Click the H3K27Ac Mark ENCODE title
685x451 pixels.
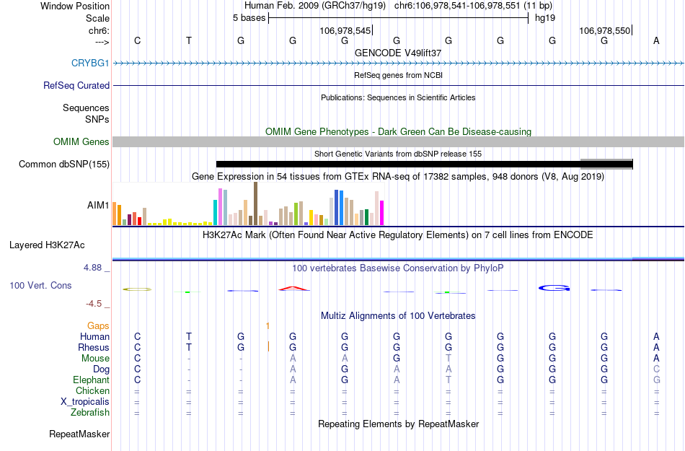[398, 235]
